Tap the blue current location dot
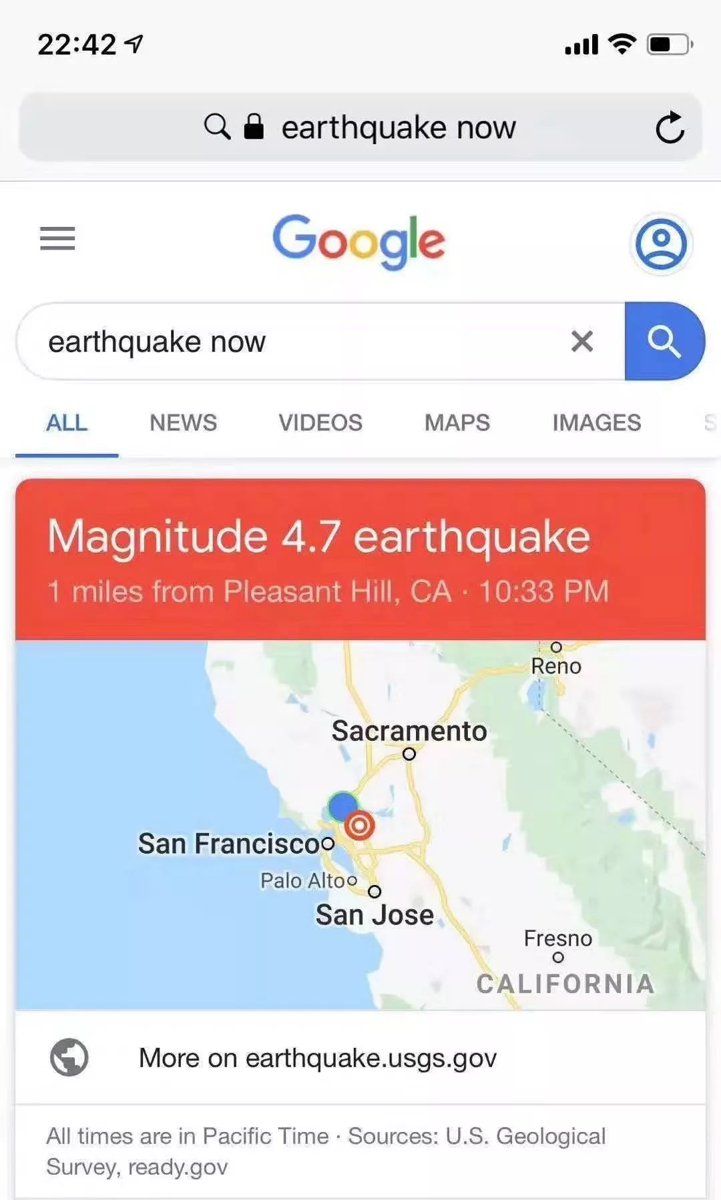The image size is (721, 1200). coord(342,806)
